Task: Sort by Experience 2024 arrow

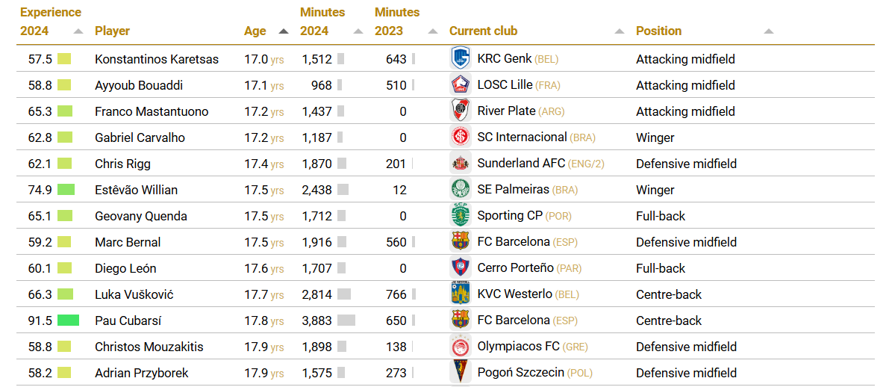Action: 78,31
